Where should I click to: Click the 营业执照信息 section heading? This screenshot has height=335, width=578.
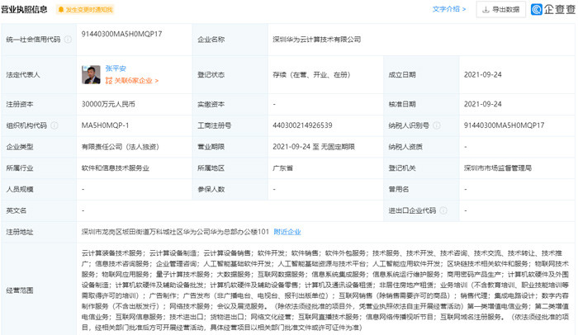click(x=24, y=10)
